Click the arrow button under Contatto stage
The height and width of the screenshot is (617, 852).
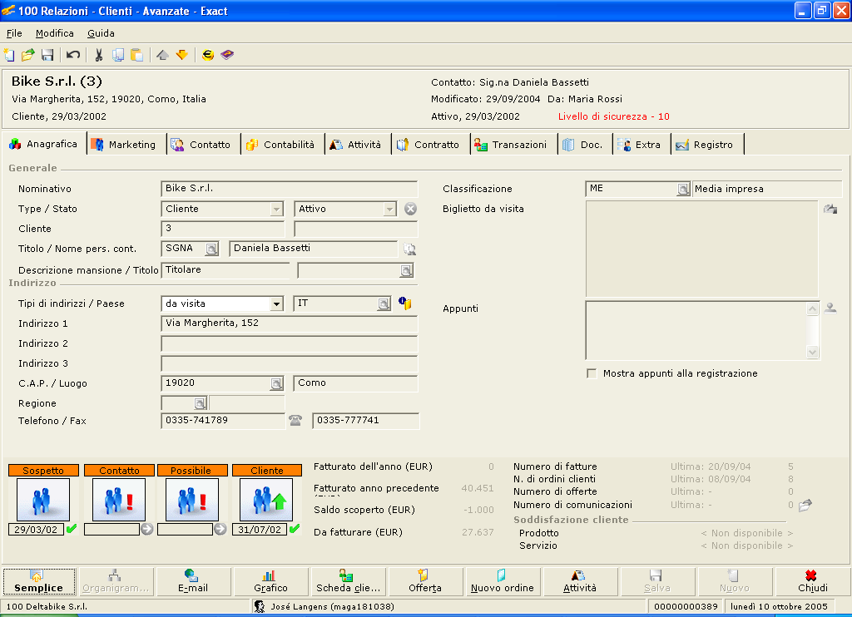146,529
